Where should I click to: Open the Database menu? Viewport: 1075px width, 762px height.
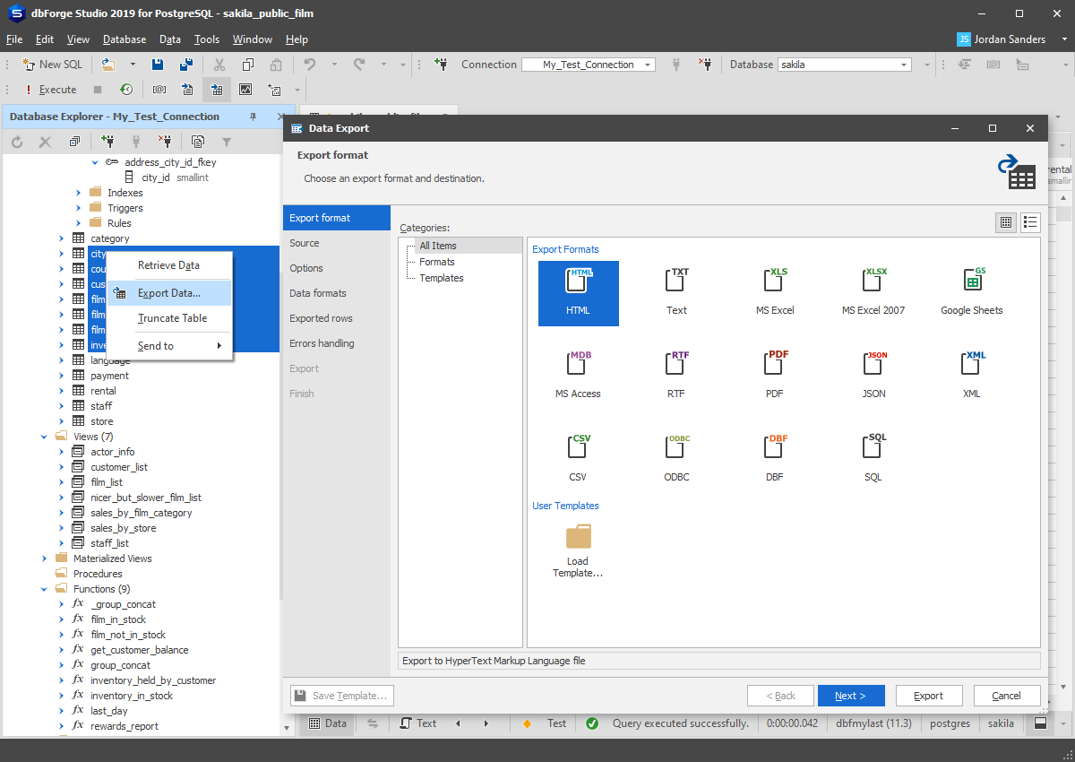125,39
